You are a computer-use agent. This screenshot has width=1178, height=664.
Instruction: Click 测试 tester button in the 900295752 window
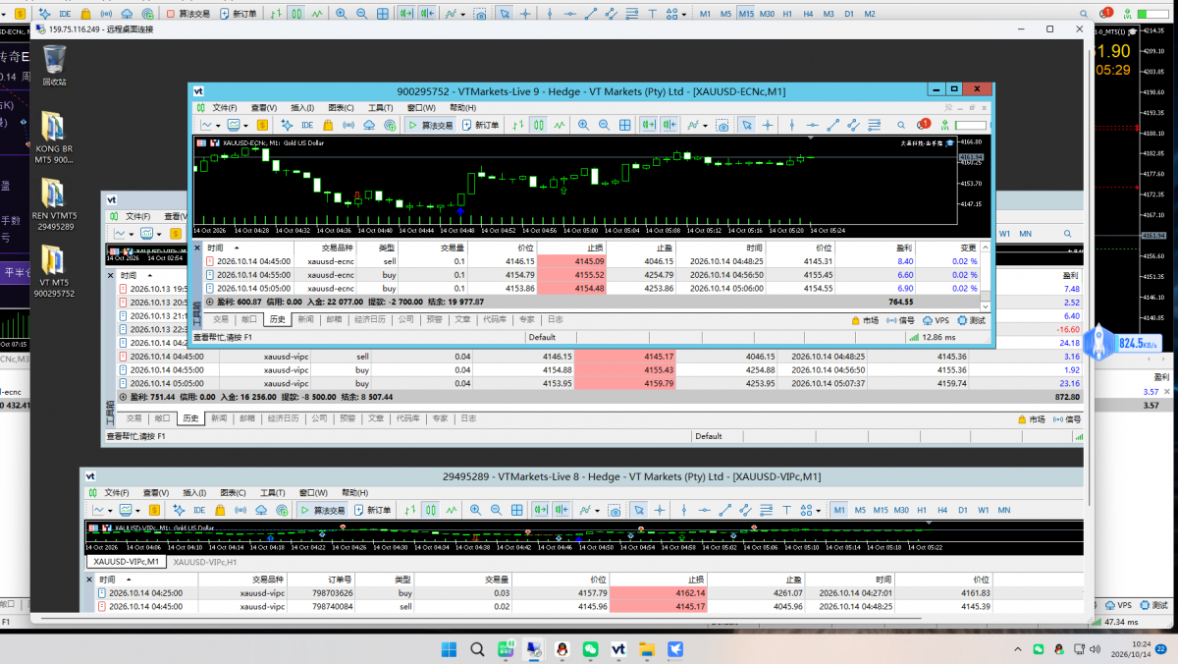tap(972, 320)
